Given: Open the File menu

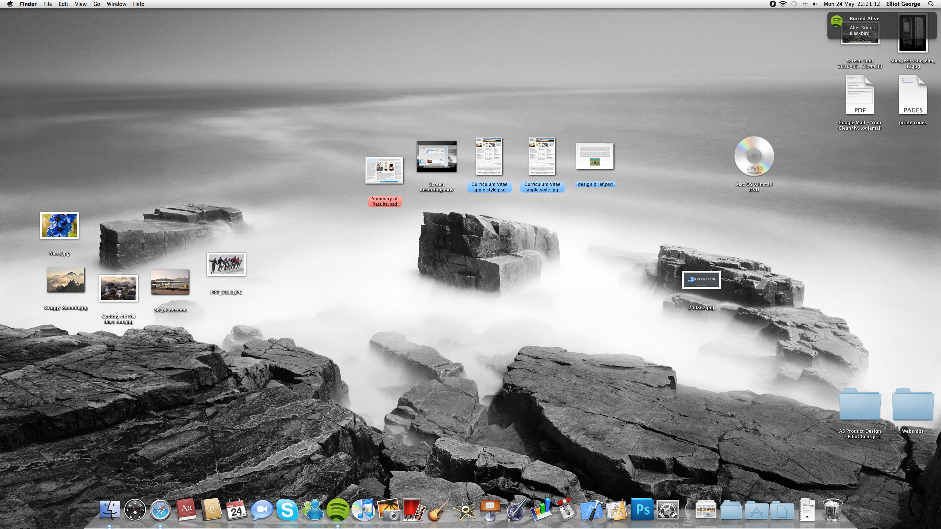Looking at the screenshot, I should point(47,4).
